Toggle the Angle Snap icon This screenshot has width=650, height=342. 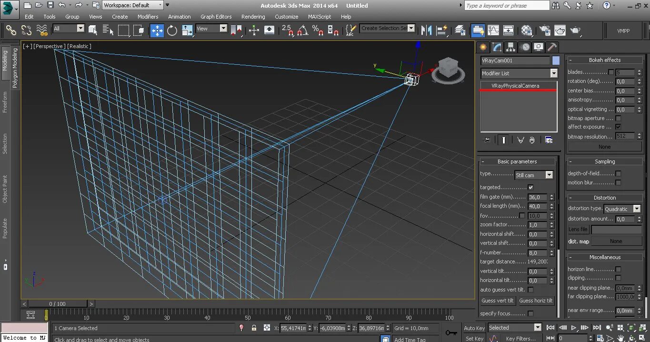302,30
